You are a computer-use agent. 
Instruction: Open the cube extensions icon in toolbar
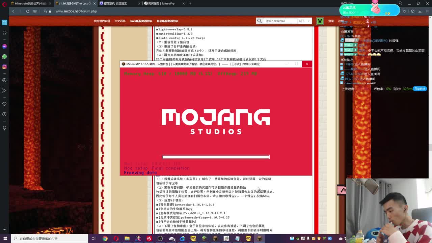[x=412, y=11]
